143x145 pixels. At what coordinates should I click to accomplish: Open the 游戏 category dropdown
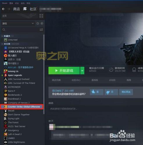33,23
